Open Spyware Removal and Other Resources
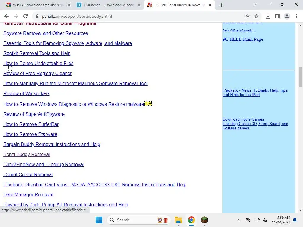The height and width of the screenshot is (227, 303). click(46, 33)
